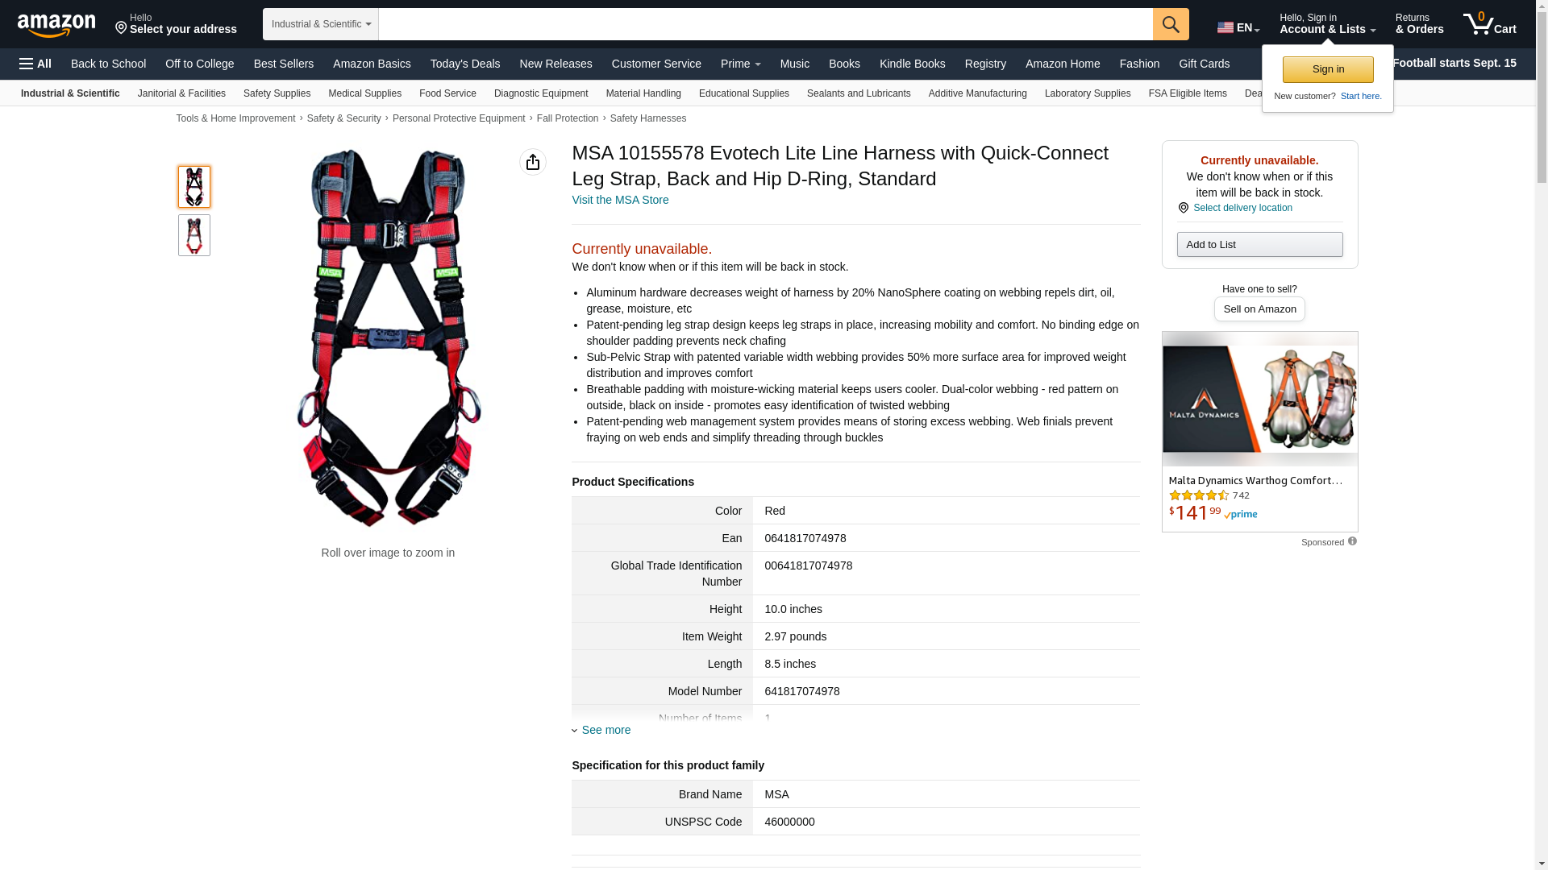This screenshot has width=1548, height=870.
Task: Click the delivery location pin icon
Action: pyautogui.click(x=1183, y=208)
